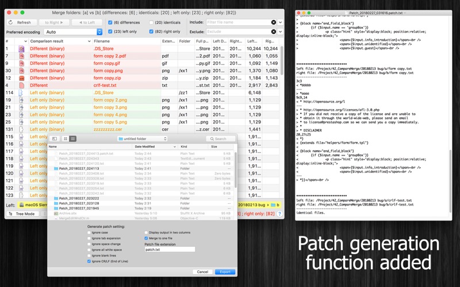Expand the Exclude filter history dropdown
The width and height of the screenshot is (460, 287).
click(x=280, y=32)
